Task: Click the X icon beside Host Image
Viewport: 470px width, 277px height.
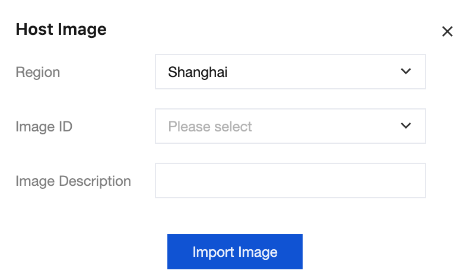Action: tap(447, 31)
